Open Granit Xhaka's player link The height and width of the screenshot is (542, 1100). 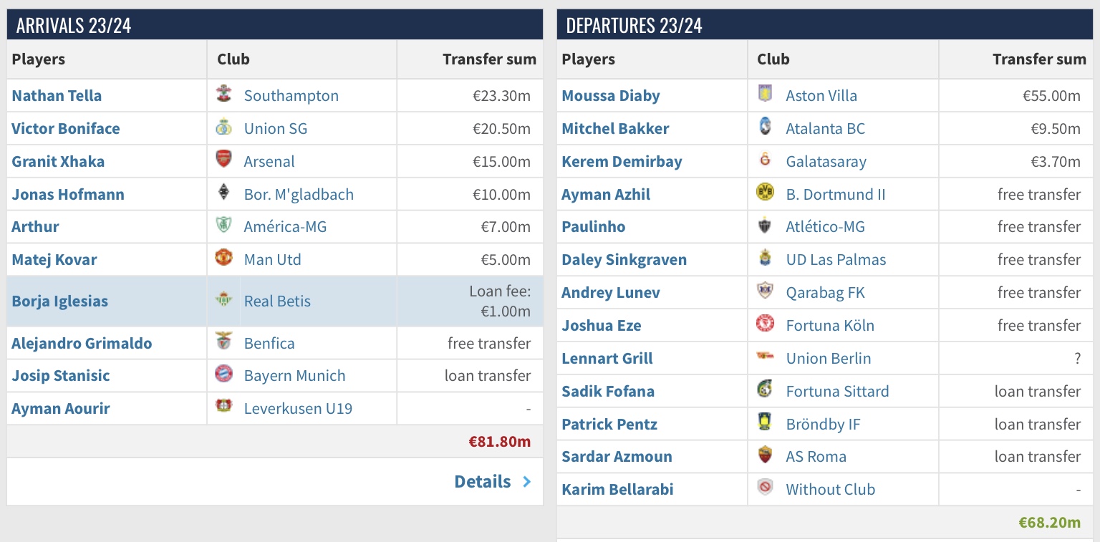58,161
